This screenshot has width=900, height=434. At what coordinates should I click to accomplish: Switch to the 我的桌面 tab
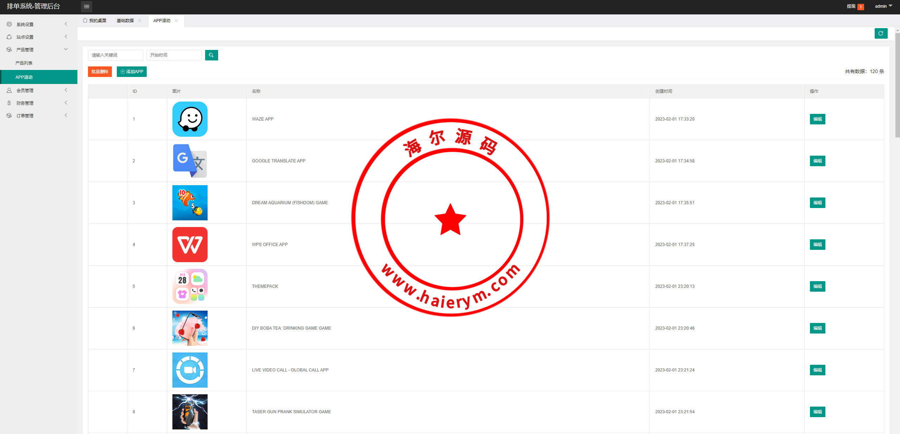95,21
